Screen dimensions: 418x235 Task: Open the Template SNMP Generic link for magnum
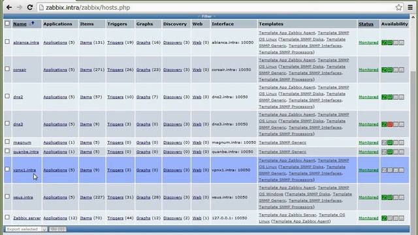[x=282, y=142]
